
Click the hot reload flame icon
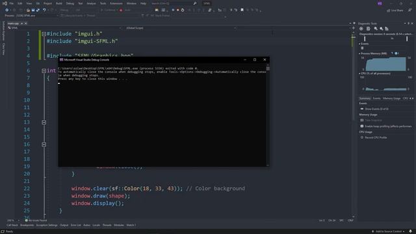[121, 10]
